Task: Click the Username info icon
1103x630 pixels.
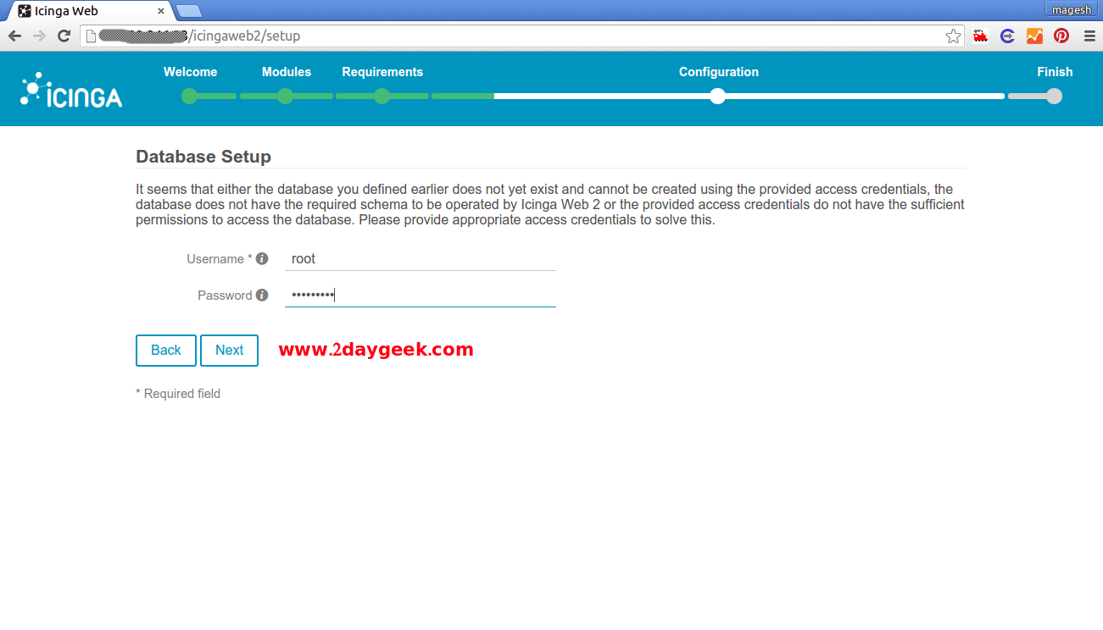Action: [262, 258]
